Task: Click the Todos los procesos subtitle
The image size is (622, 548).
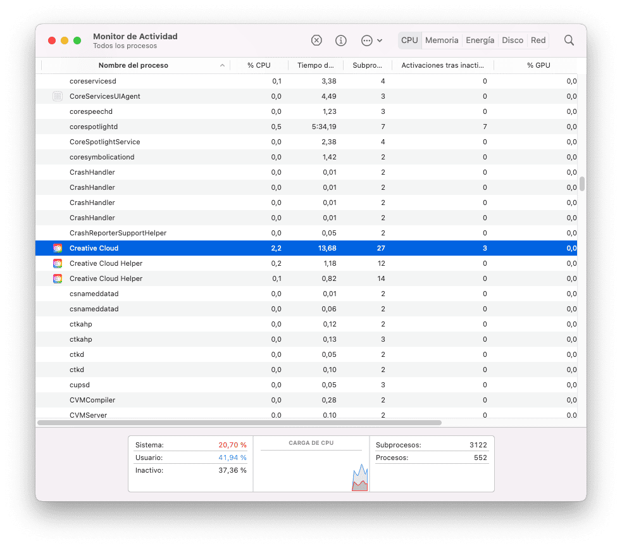Action: [x=125, y=46]
